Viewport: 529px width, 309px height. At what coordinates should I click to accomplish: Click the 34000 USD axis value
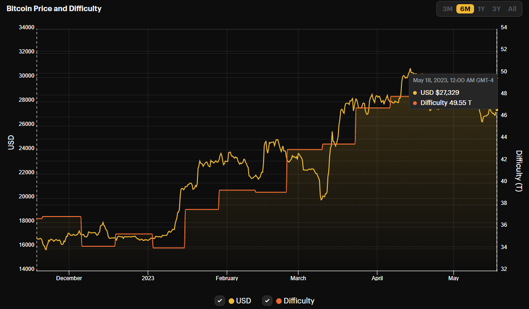pos(27,27)
